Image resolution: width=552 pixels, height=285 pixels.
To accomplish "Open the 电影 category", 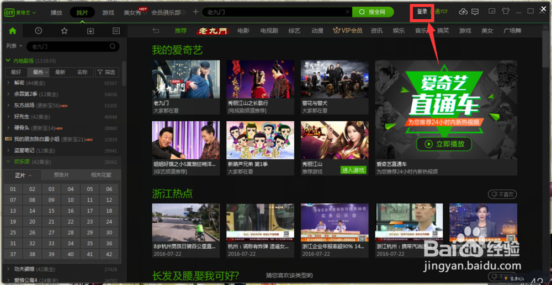I will click(x=243, y=30).
